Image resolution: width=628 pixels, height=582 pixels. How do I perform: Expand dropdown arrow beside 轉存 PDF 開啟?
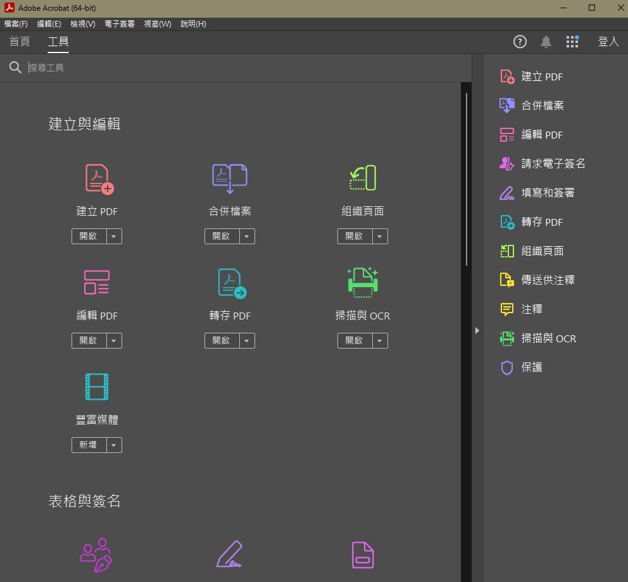[247, 341]
